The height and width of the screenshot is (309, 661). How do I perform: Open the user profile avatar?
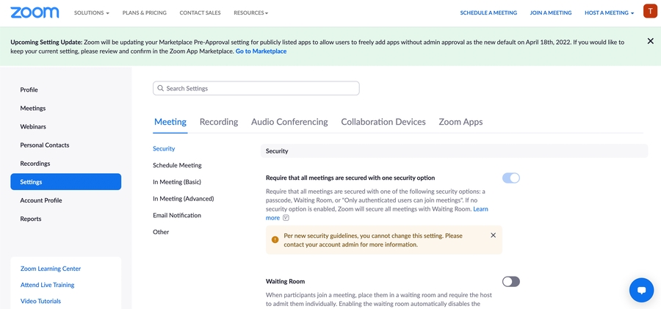point(650,12)
